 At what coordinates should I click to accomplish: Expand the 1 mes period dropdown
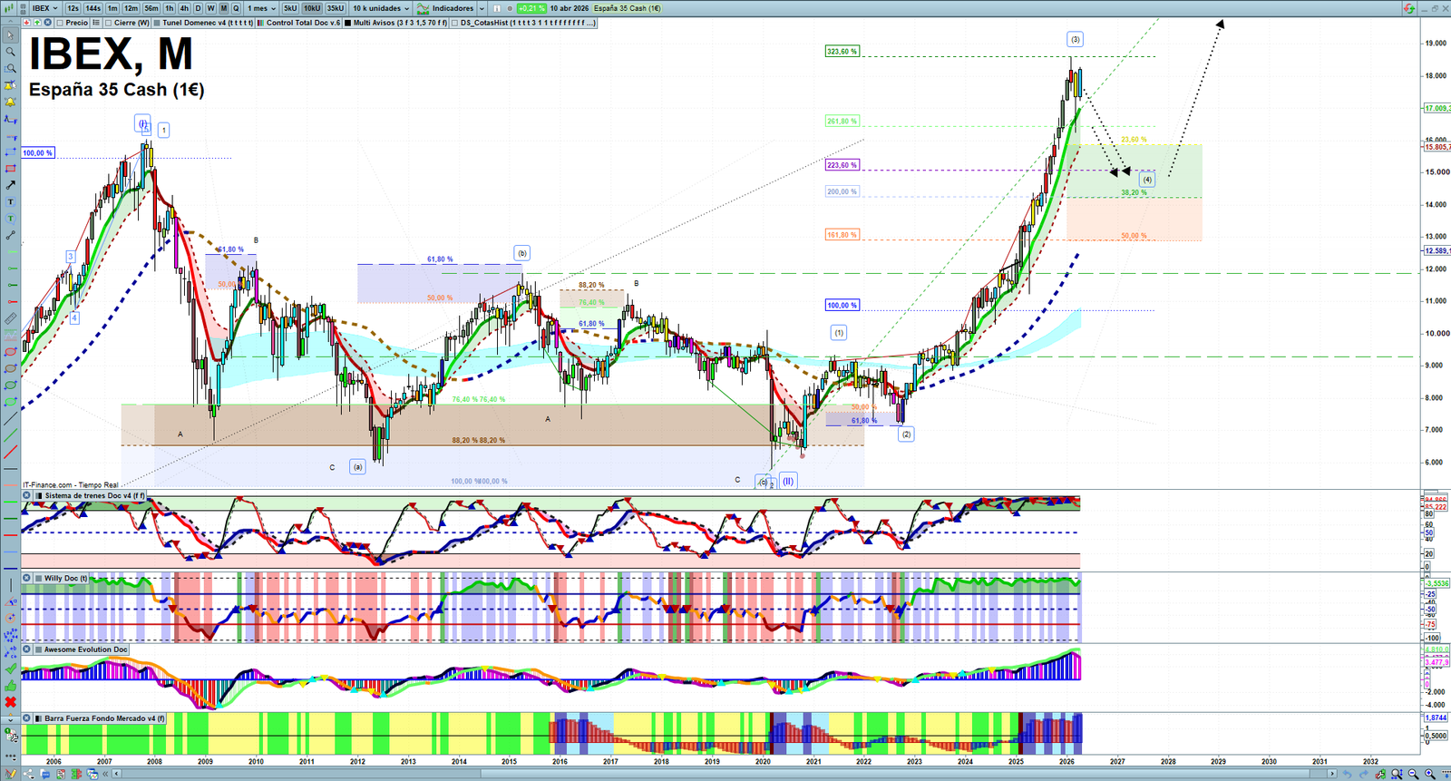pos(262,8)
